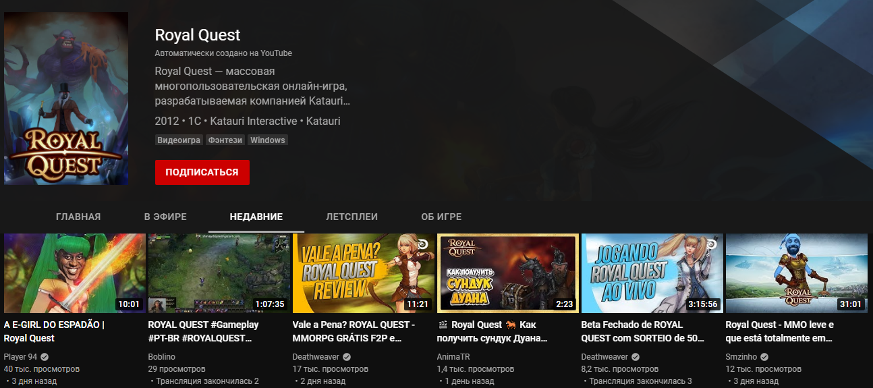Visit Deathweaver channel under Beta Fechado video

click(x=604, y=356)
